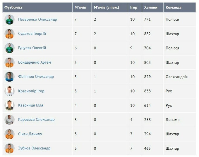Click Назаренко Олександр's avatar photo
This screenshot has width=199, height=157.
[x=9, y=19]
